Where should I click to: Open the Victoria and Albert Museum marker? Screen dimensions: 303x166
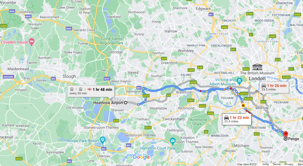[x=239, y=80]
